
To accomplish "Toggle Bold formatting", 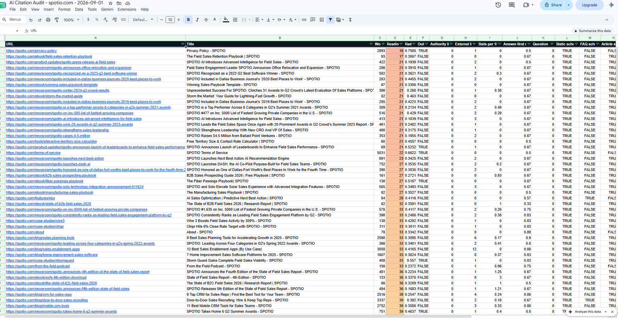I will point(188,20).
